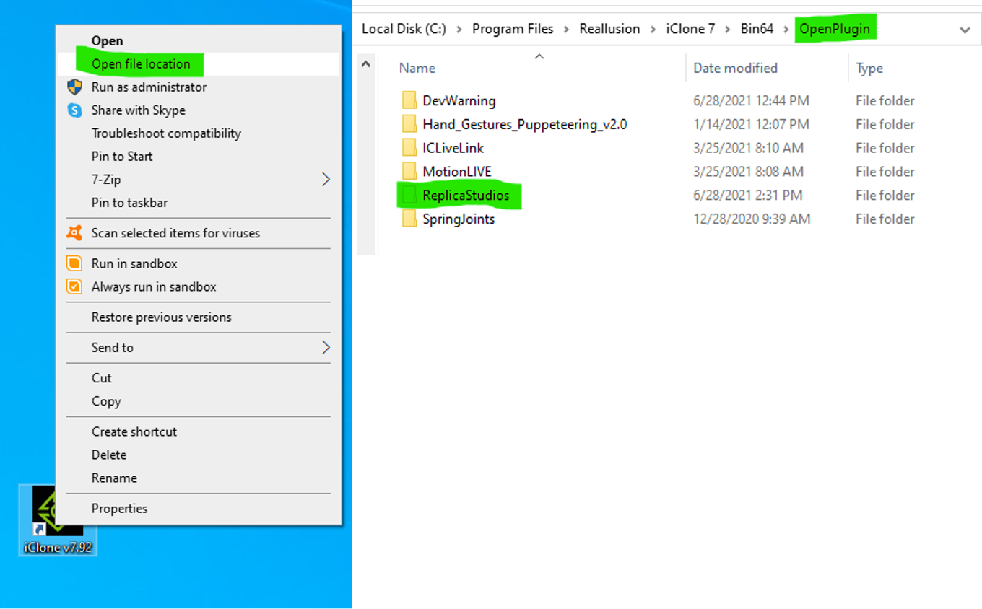Navigate to Bin64 breadcrumb

click(x=757, y=29)
